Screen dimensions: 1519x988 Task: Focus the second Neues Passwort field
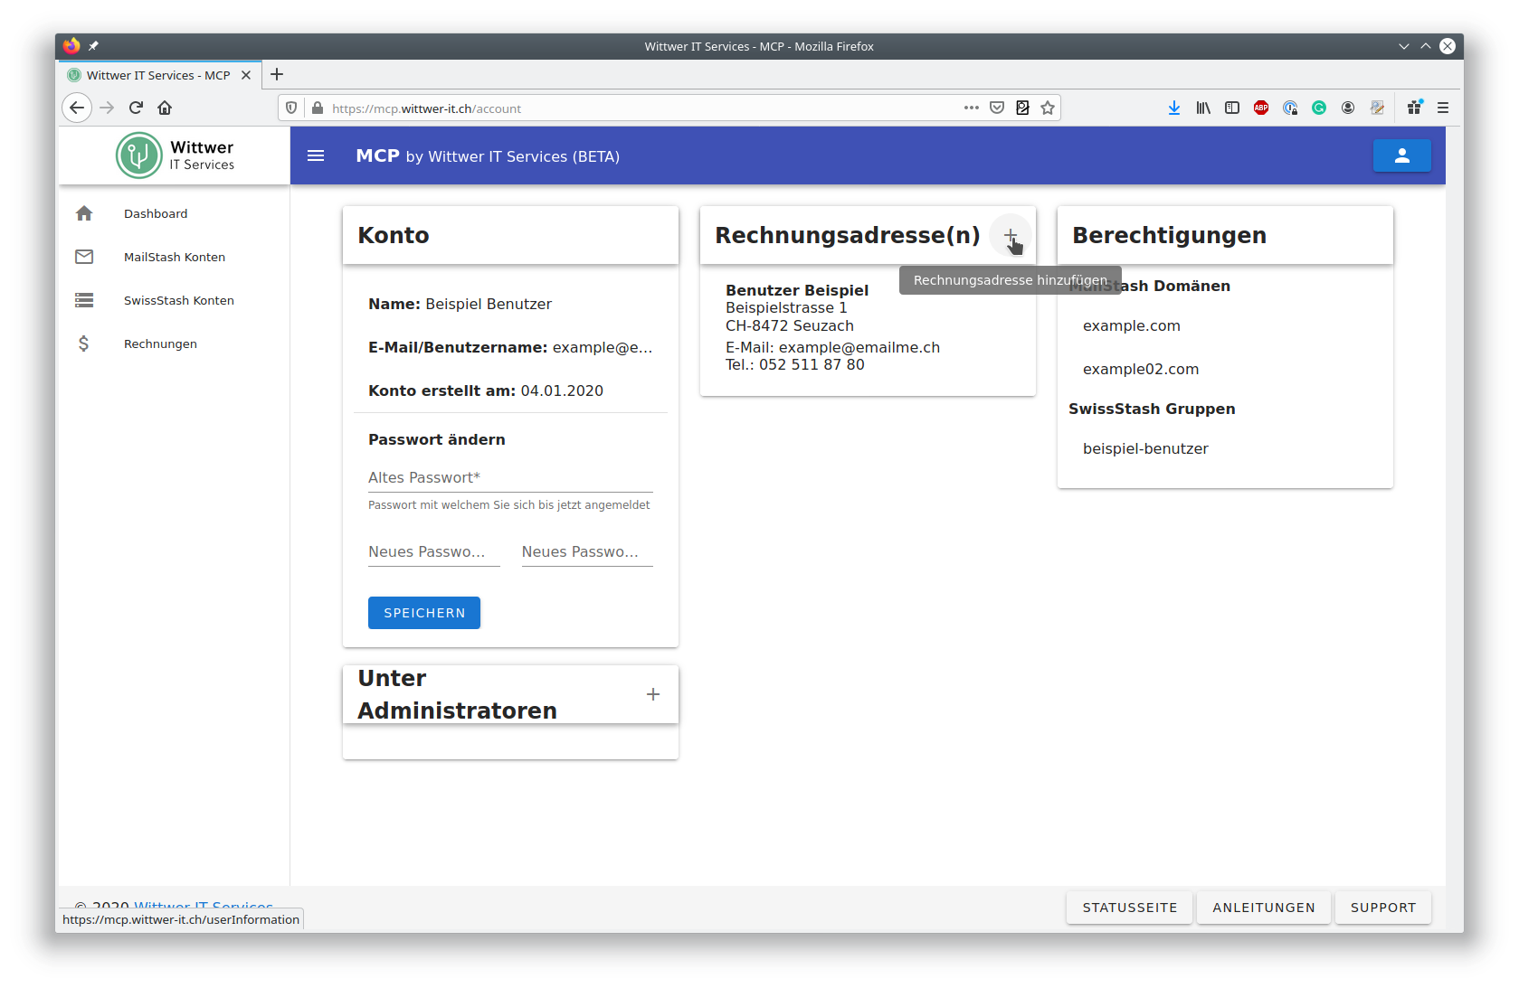pos(587,551)
